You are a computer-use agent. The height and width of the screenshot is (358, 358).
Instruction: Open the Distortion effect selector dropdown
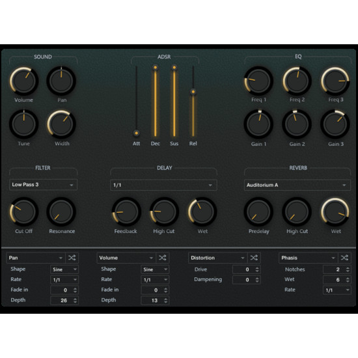(217, 258)
